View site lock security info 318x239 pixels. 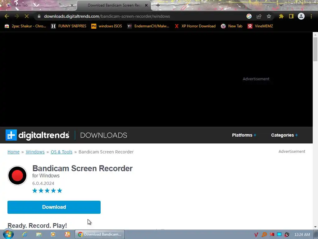point(39,16)
